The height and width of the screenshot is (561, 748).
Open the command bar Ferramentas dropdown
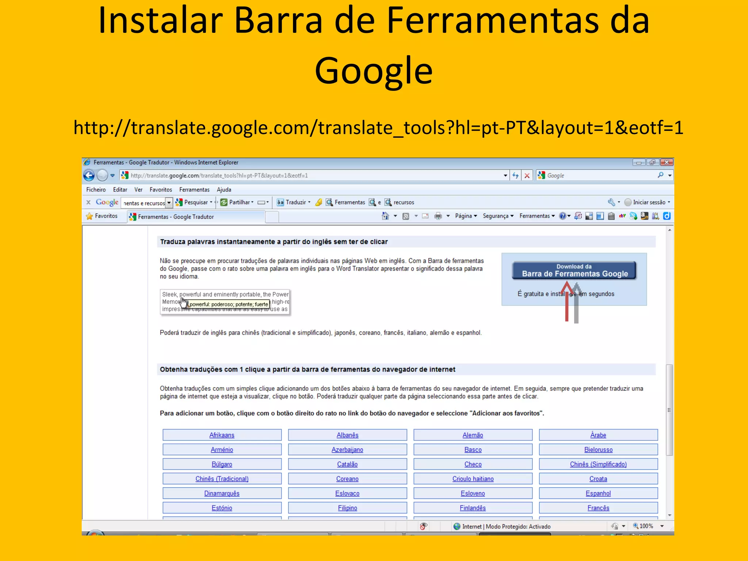coord(537,216)
